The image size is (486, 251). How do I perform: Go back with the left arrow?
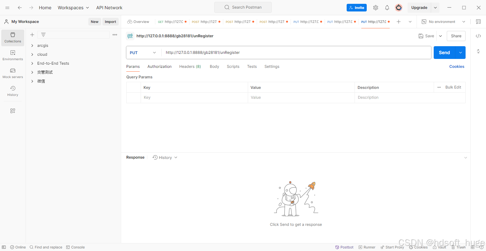20,8
